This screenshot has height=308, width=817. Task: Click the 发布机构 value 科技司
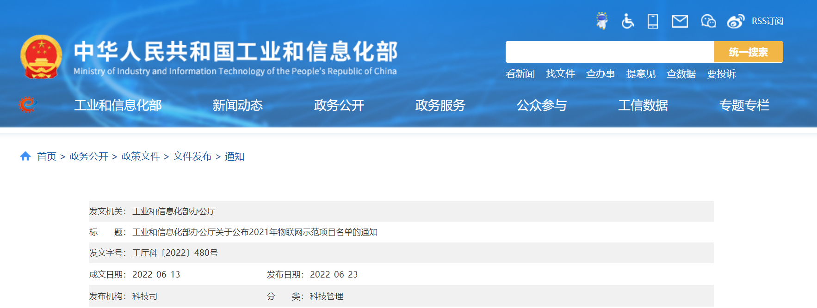pos(145,296)
